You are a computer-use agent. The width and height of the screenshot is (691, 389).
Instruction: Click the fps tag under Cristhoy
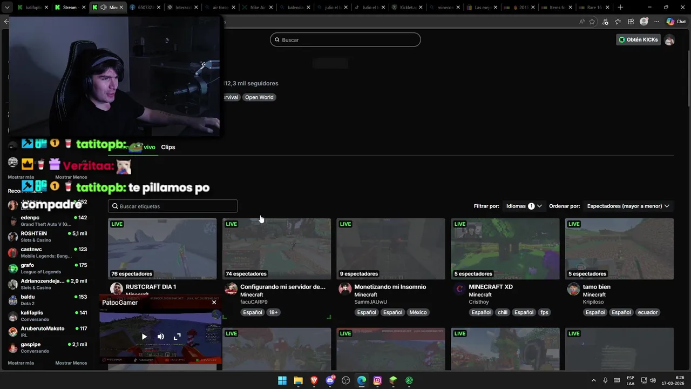pos(544,312)
